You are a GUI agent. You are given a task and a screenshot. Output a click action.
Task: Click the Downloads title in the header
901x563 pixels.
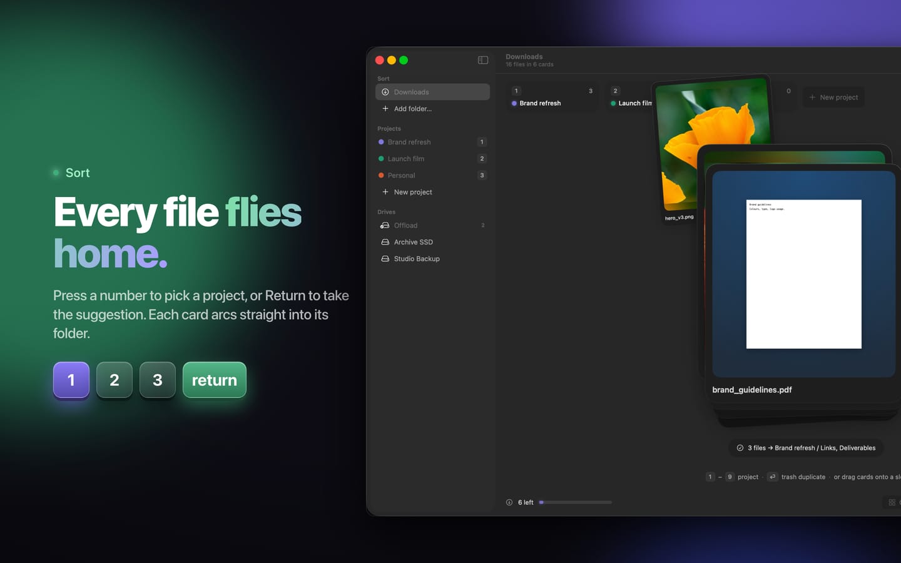click(524, 56)
